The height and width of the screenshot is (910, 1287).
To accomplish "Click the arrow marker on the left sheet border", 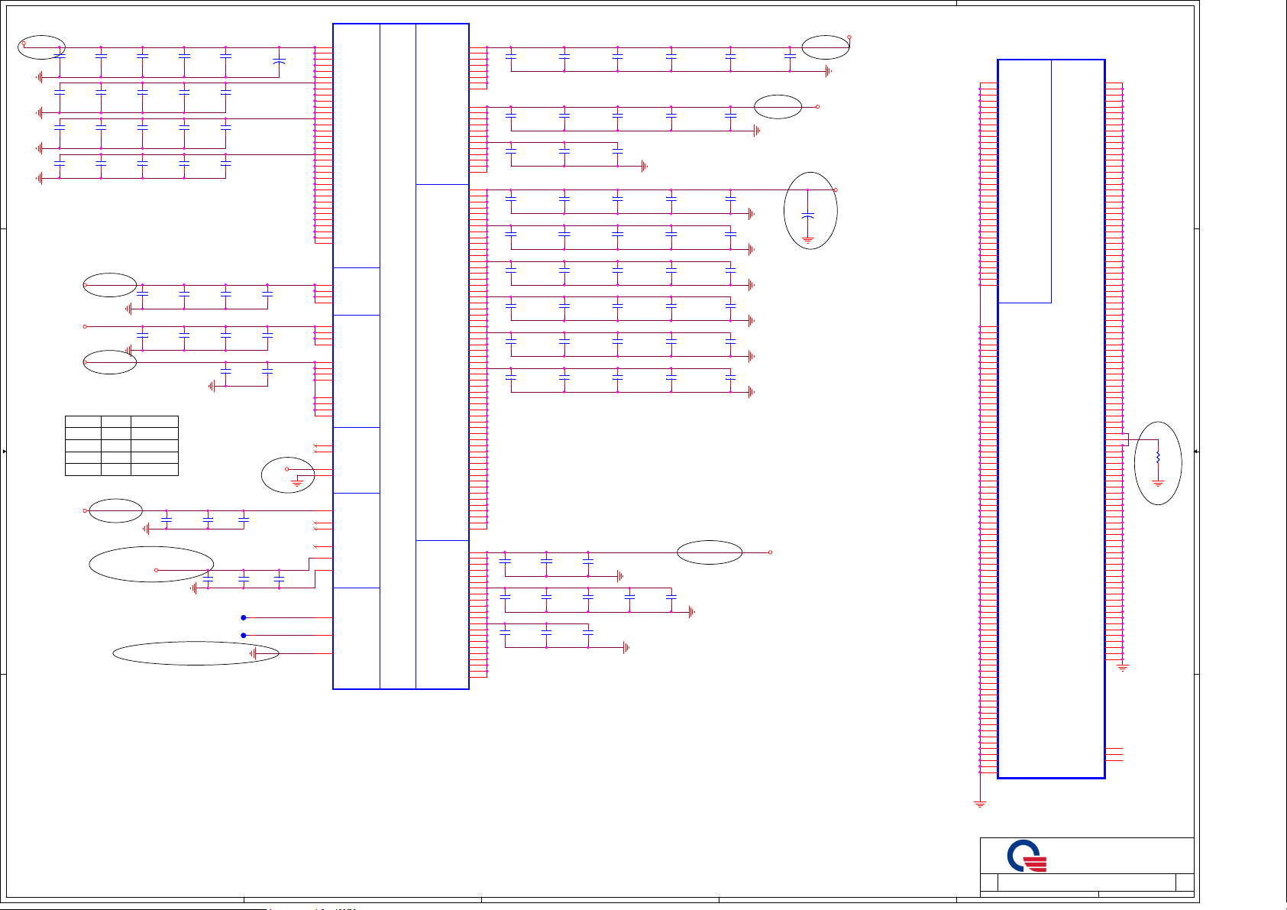I will (5, 452).
